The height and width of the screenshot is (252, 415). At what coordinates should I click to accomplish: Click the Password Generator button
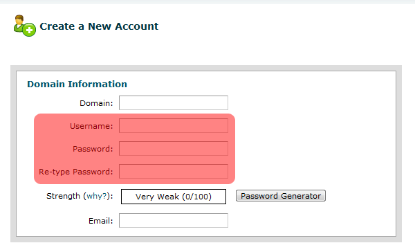point(281,196)
